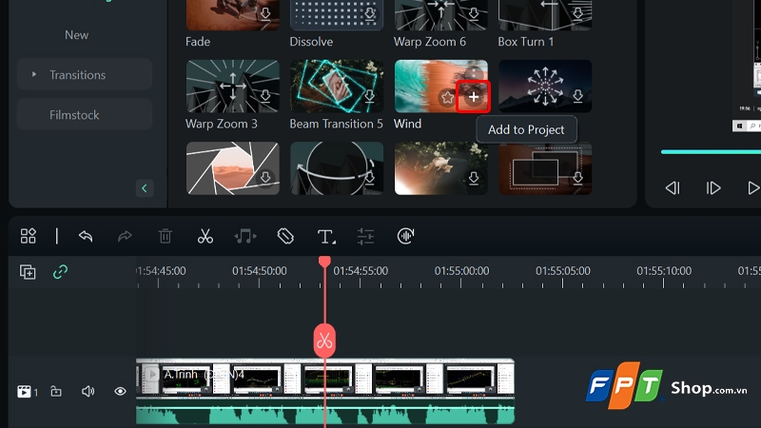Screen dimensions: 761x428
Task: Lock video track 1
Action: coord(56,391)
